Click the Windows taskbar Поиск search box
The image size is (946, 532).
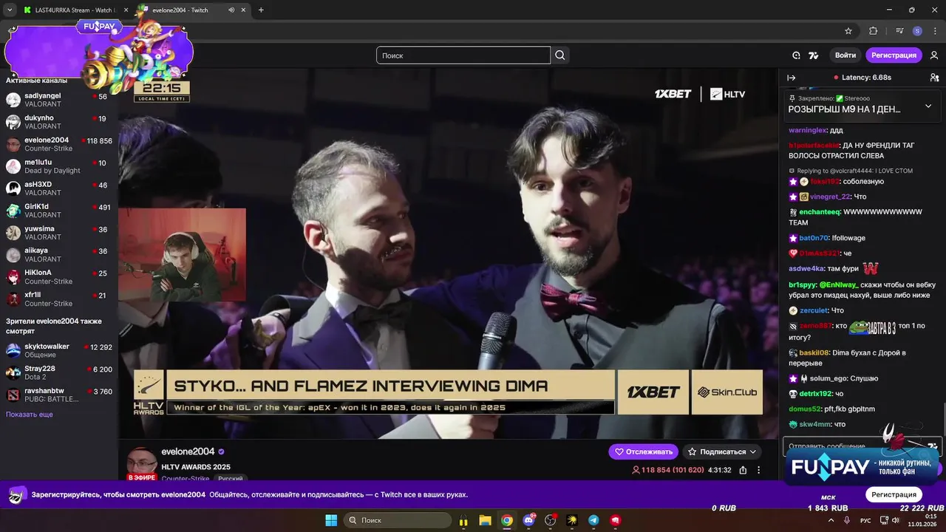396,520
